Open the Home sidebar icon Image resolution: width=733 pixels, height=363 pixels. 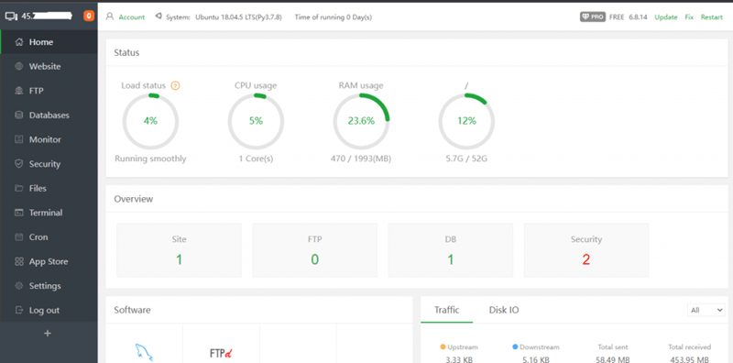[x=19, y=42]
